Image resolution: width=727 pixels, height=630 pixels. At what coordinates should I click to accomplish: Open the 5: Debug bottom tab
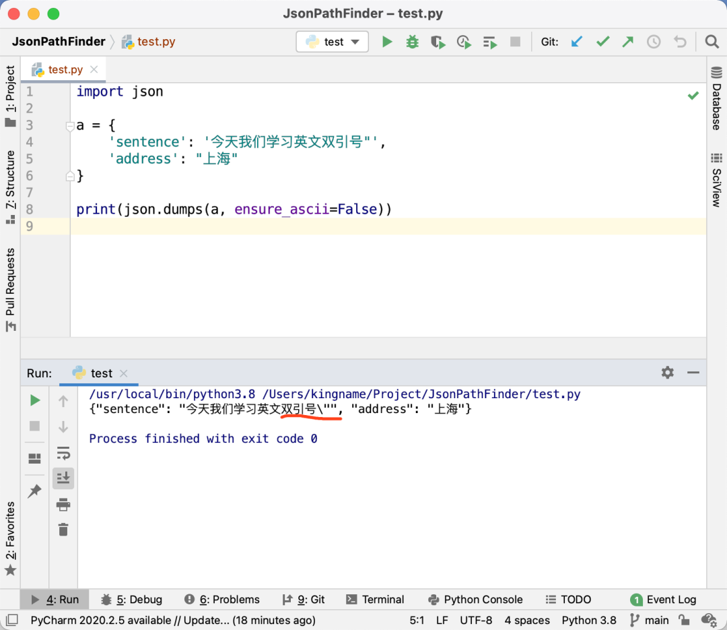pyautogui.click(x=132, y=600)
